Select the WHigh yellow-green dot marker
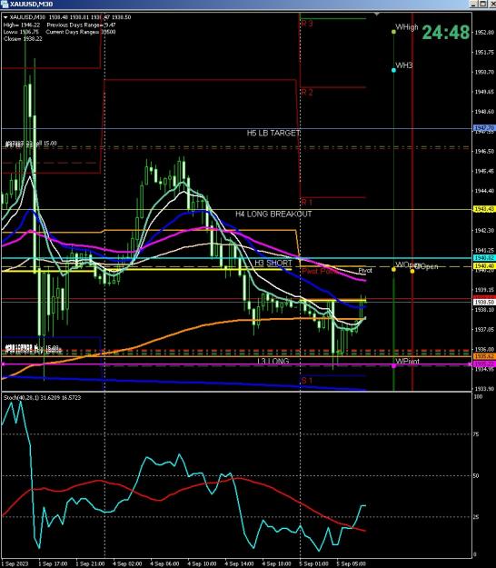This screenshot has height=568, width=496. tap(393, 32)
